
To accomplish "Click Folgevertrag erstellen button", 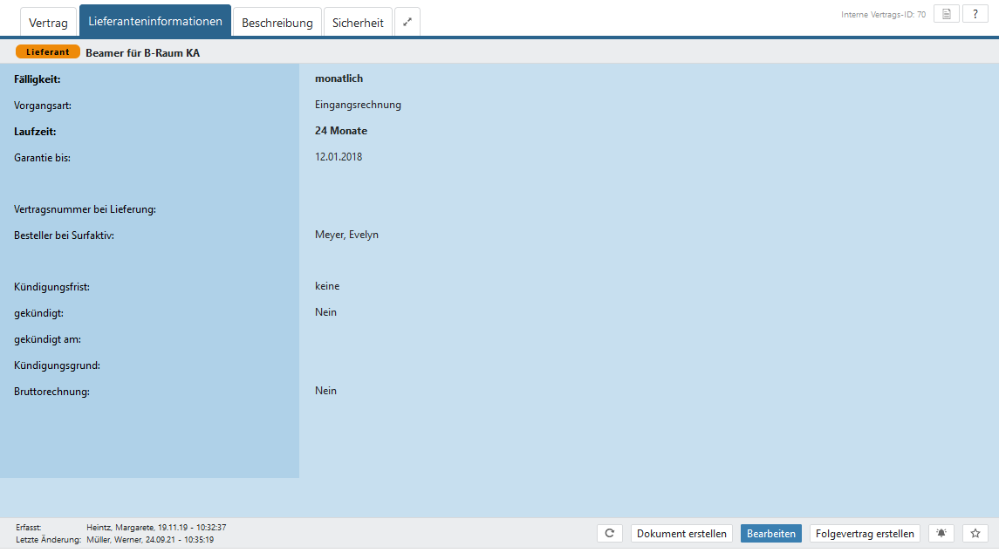I will [x=865, y=533].
